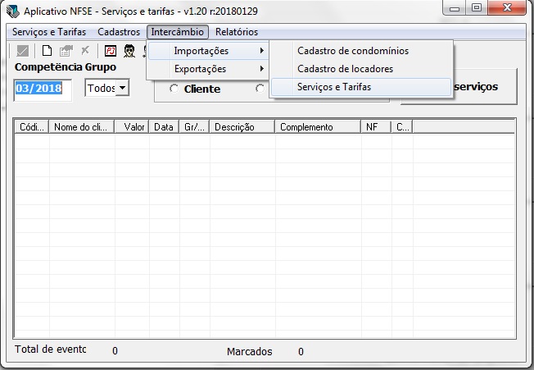Viewport: 534px width, 370px height.
Task: Choose Cadastro de locadores import option
Action: pyautogui.click(x=345, y=69)
